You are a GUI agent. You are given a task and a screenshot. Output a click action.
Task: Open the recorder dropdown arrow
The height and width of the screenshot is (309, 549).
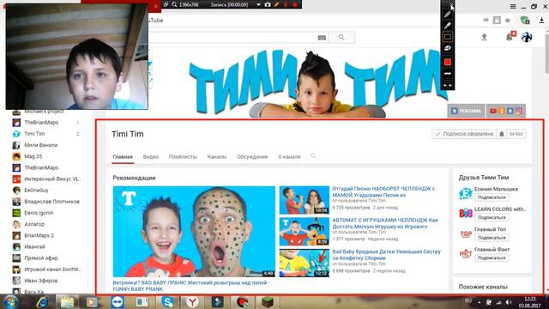point(258,4)
